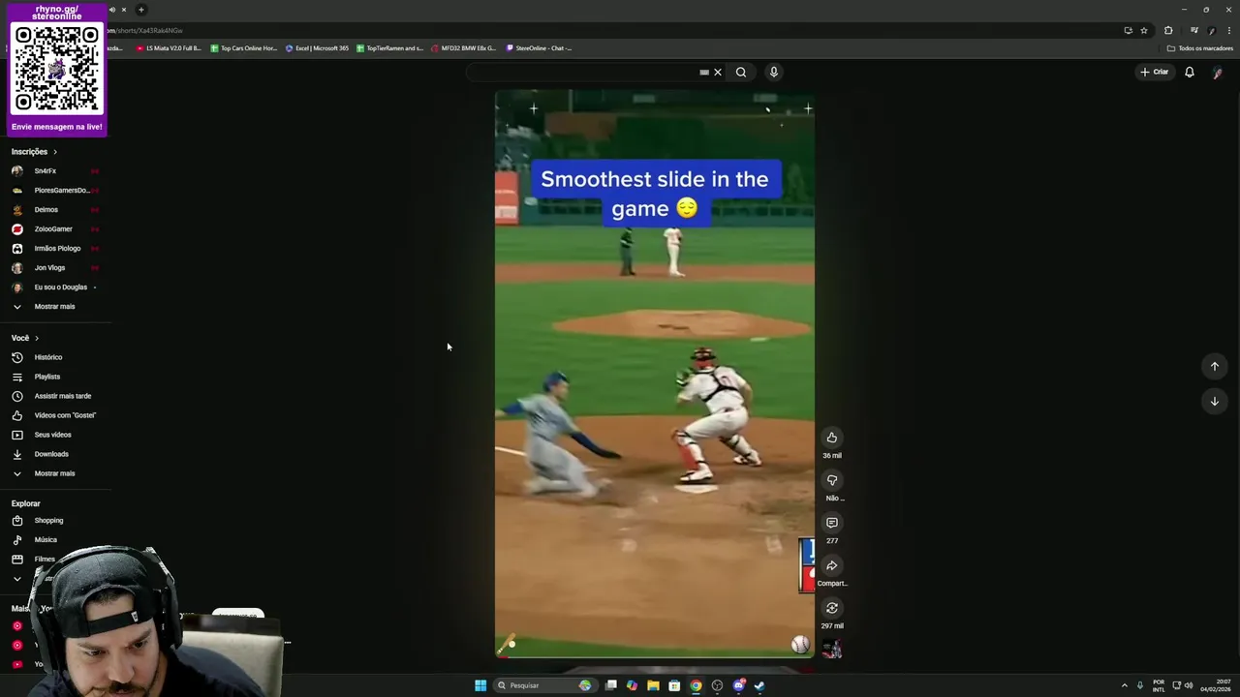The image size is (1240, 697).
Task: Click the YouTube search magnifier icon
Action: coord(741,72)
